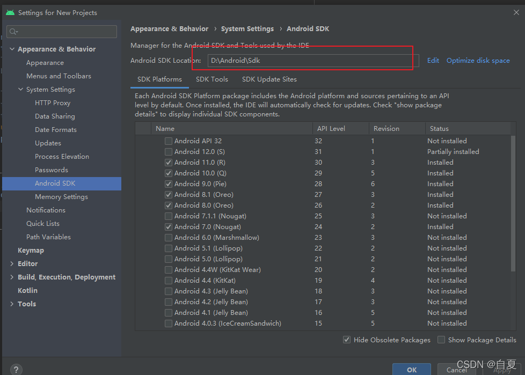Screen dimensions: 525x375
Task: Uncheck Android 9.0 (Pie) platform
Action: click(x=169, y=183)
